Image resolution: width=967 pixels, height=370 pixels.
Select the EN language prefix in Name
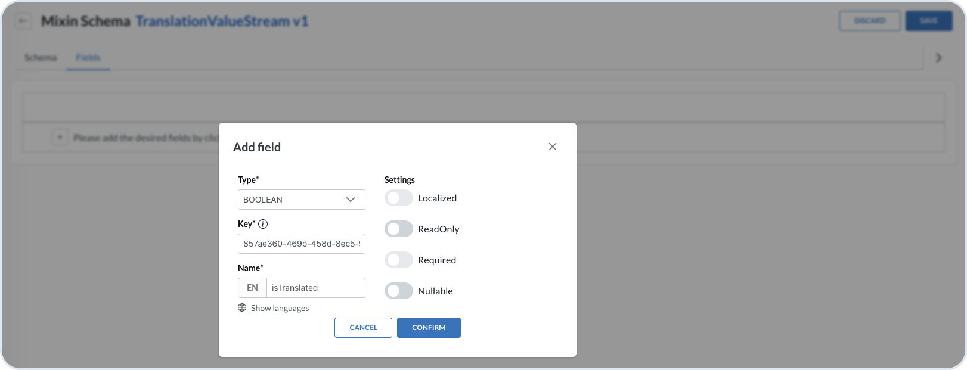[x=252, y=288]
